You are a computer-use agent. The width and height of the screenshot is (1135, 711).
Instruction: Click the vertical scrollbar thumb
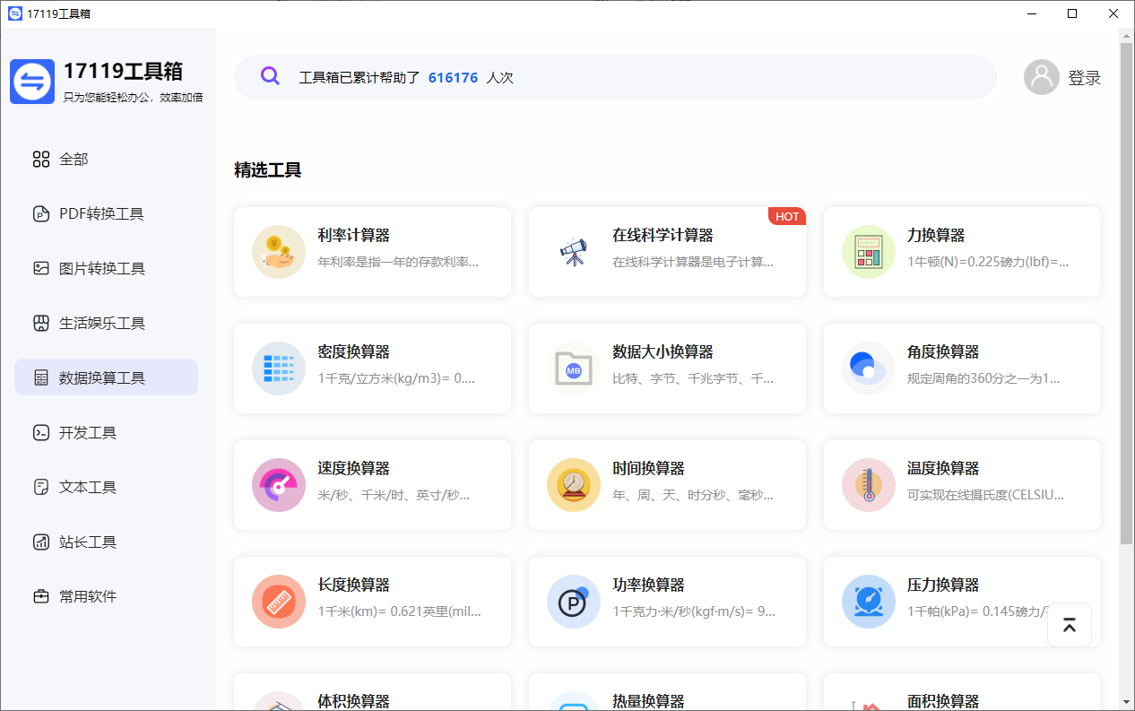pos(1127,292)
